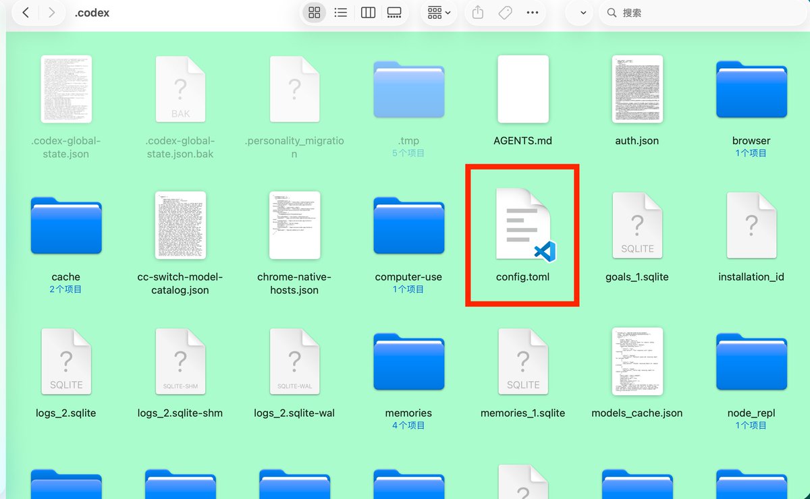Select the node_repl folder icon
The image size is (810, 499).
[x=751, y=362]
